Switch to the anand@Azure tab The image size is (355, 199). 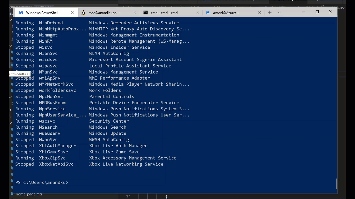pos(234,13)
